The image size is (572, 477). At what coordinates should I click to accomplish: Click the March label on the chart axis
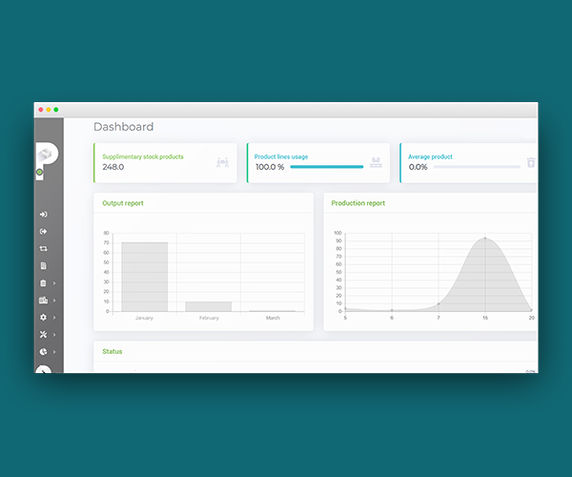click(x=273, y=318)
